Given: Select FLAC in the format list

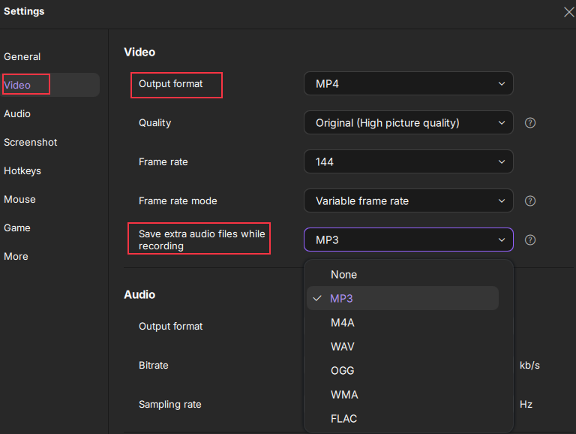Looking at the screenshot, I should click(x=343, y=418).
